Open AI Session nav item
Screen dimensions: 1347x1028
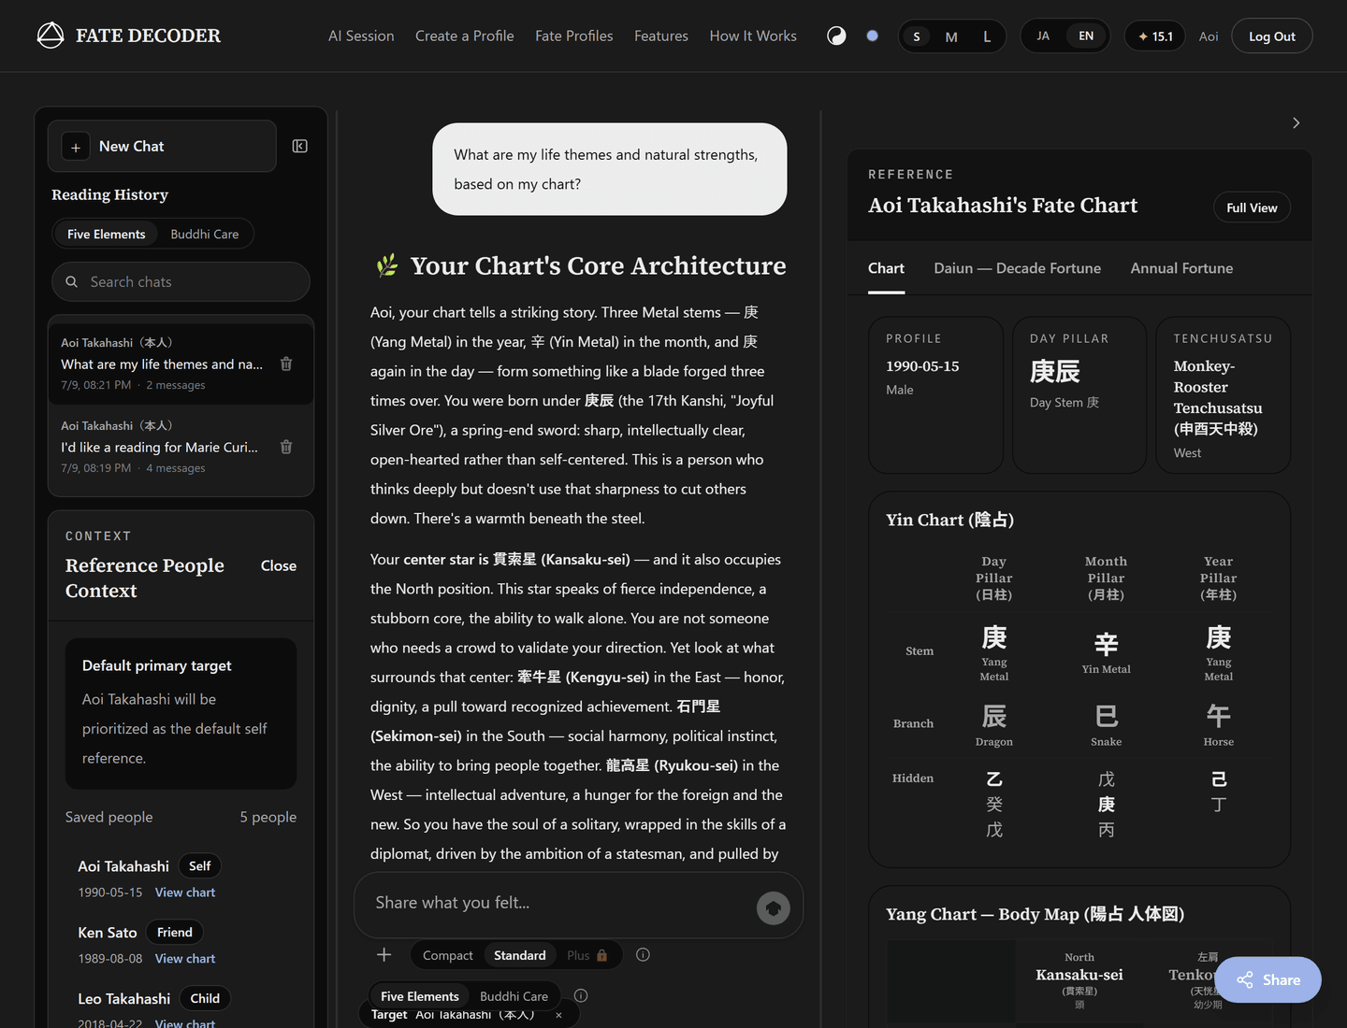pos(361,36)
